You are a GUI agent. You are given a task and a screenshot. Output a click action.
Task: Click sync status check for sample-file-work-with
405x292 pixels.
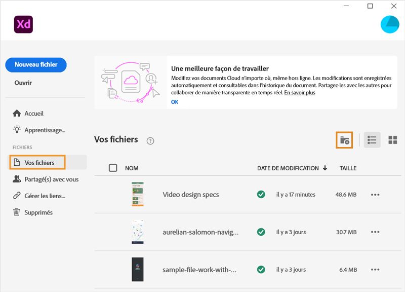[x=261, y=270]
